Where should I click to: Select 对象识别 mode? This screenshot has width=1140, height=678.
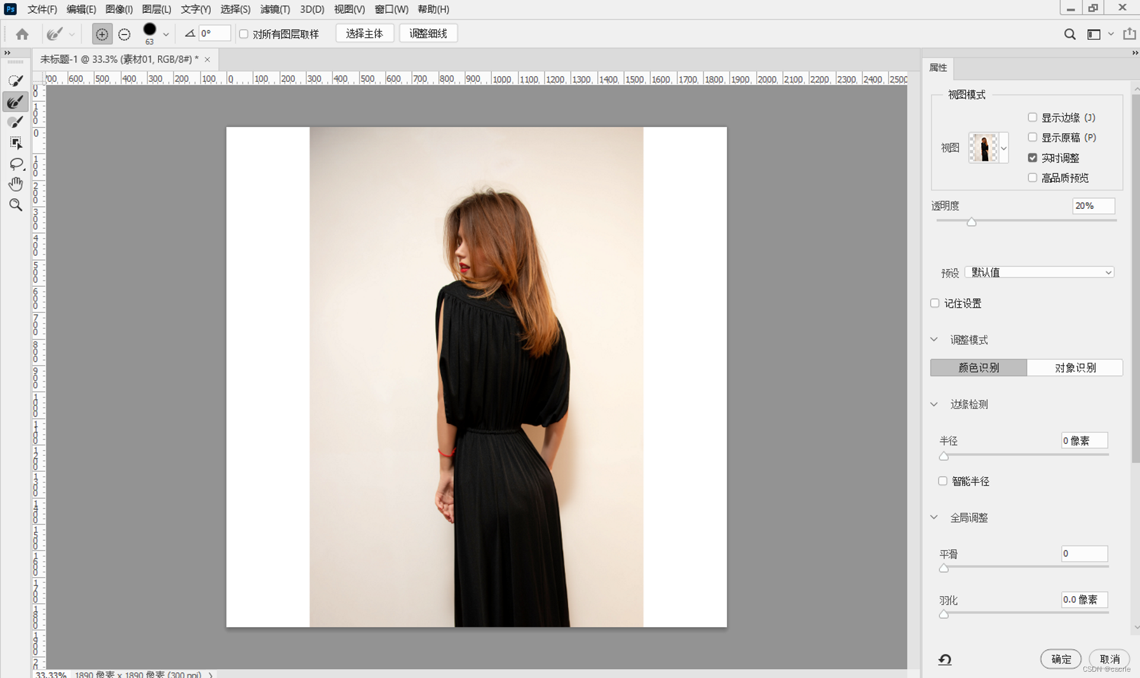coord(1075,368)
